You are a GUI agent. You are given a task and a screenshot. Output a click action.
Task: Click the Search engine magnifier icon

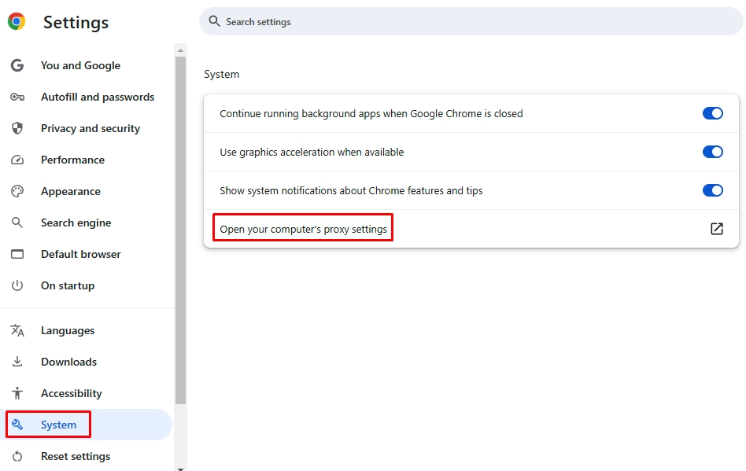(17, 223)
